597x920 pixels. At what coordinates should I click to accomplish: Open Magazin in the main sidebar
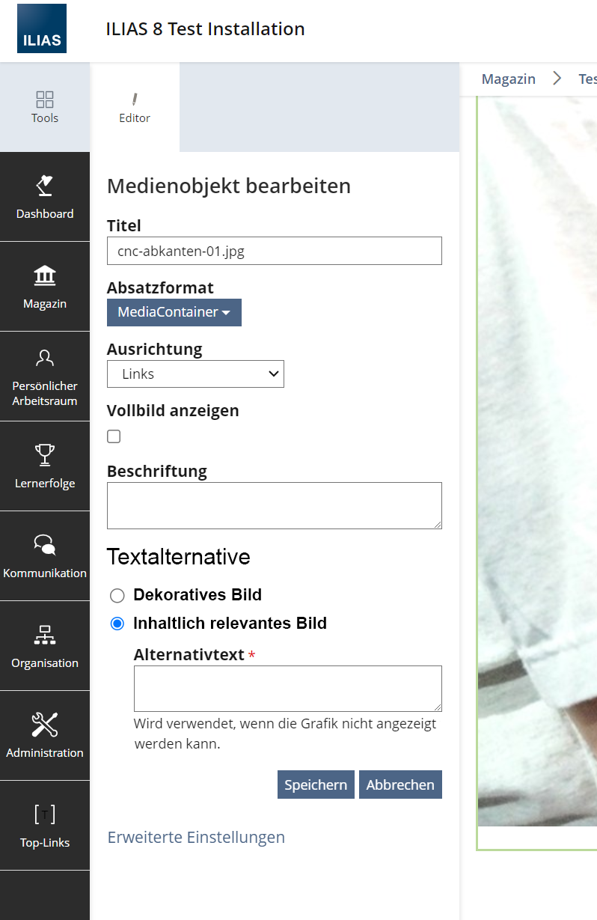click(45, 287)
